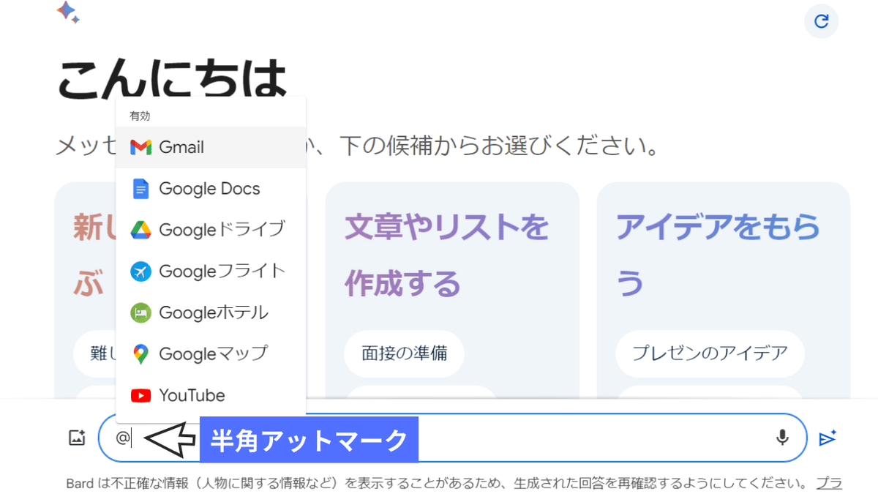This screenshot has height=494, width=878.
Task: Click the Google Hotels bed icon
Action: (140, 313)
